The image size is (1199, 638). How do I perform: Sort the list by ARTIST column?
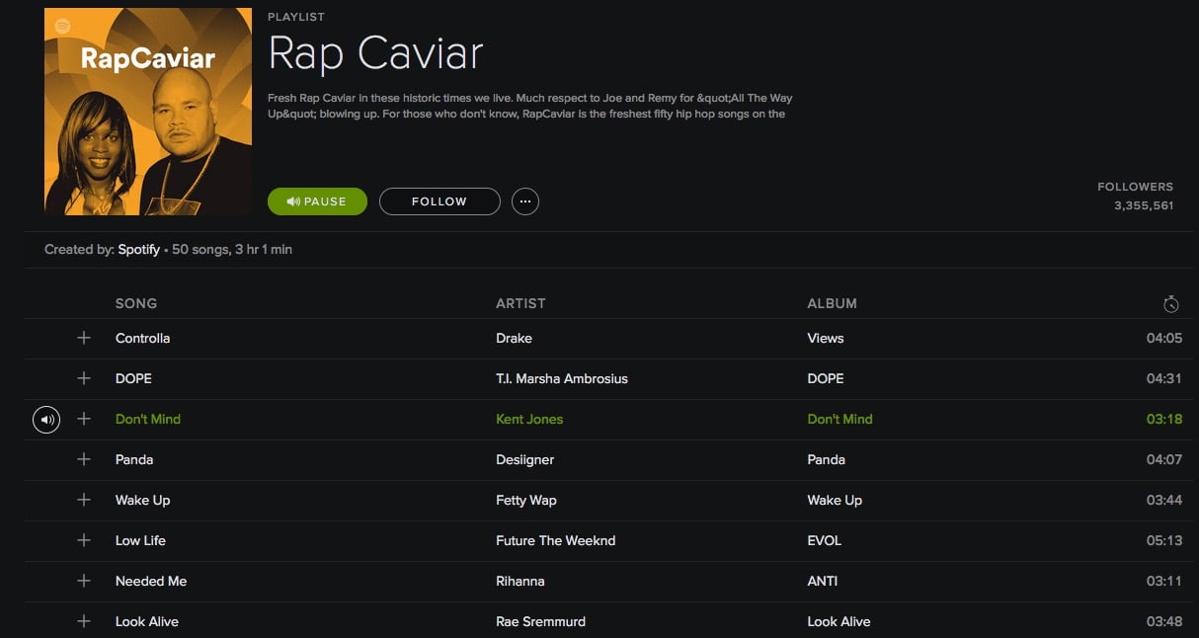click(x=520, y=303)
